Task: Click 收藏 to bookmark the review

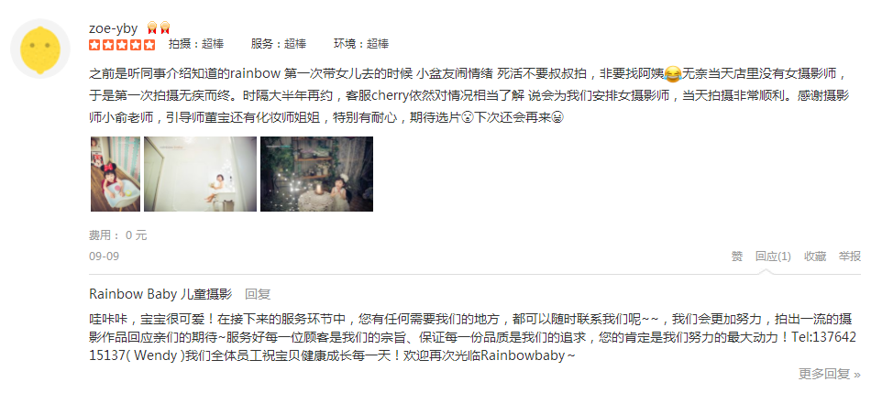Action: pyautogui.click(x=815, y=257)
